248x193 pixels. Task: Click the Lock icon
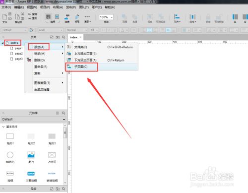(x=208, y=17)
